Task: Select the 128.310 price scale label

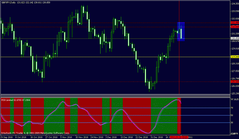Action: click(235, 64)
